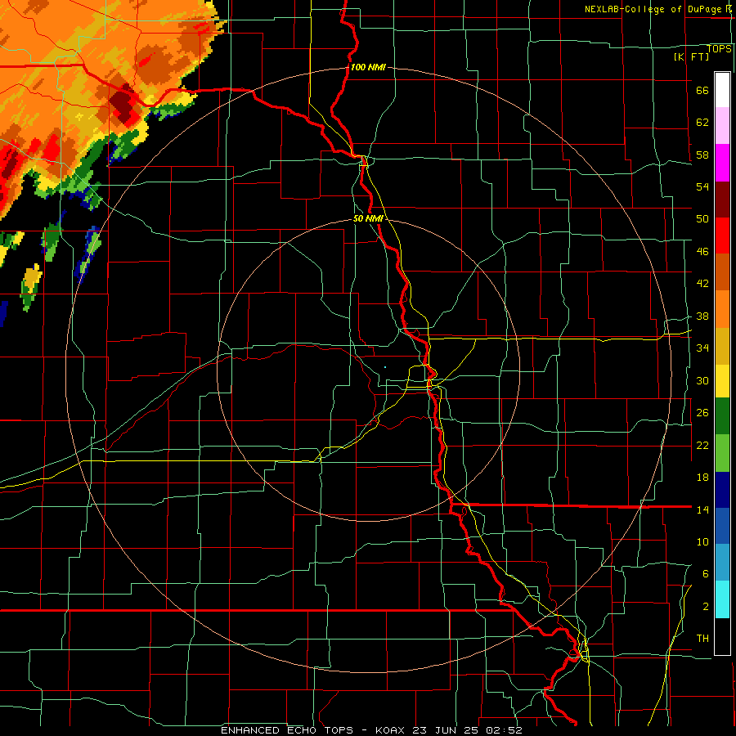Click the '[K FT]' units label
This screenshot has height=736, width=736.
tap(691, 56)
